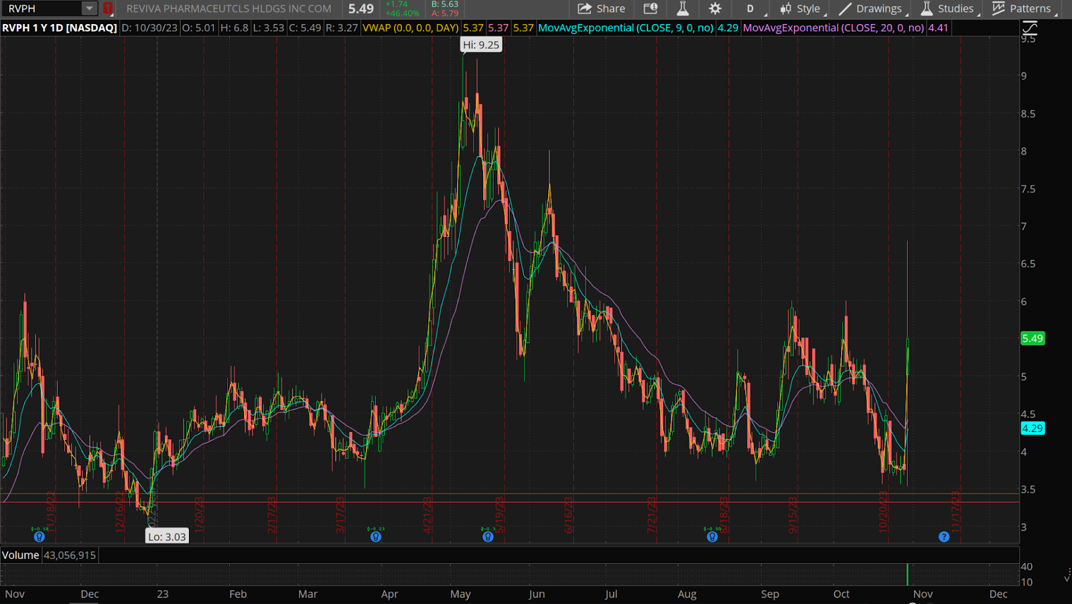The width and height of the screenshot is (1072, 604).
Task: Click the April earnings lightbulb marker
Action: (376, 536)
